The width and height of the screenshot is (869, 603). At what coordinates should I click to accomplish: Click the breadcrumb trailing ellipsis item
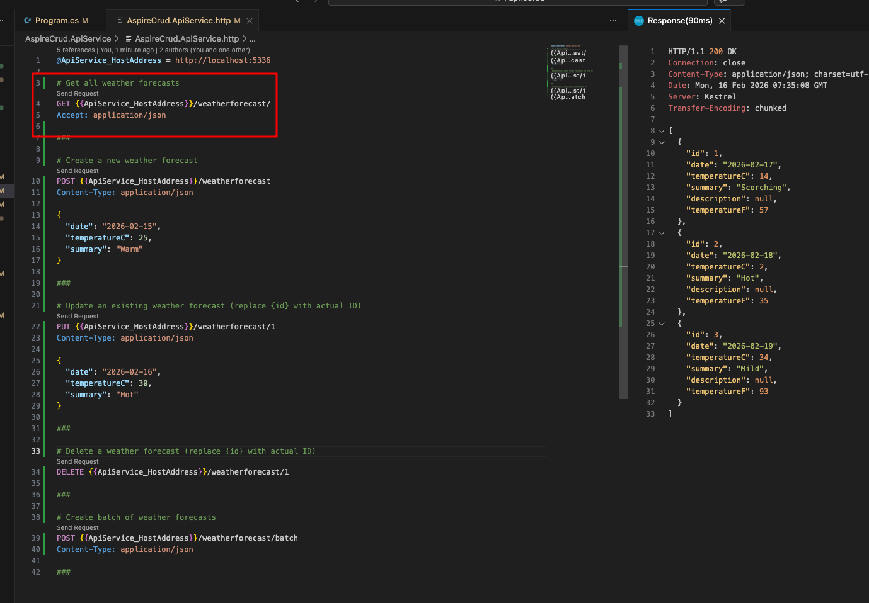click(x=252, y=39)
